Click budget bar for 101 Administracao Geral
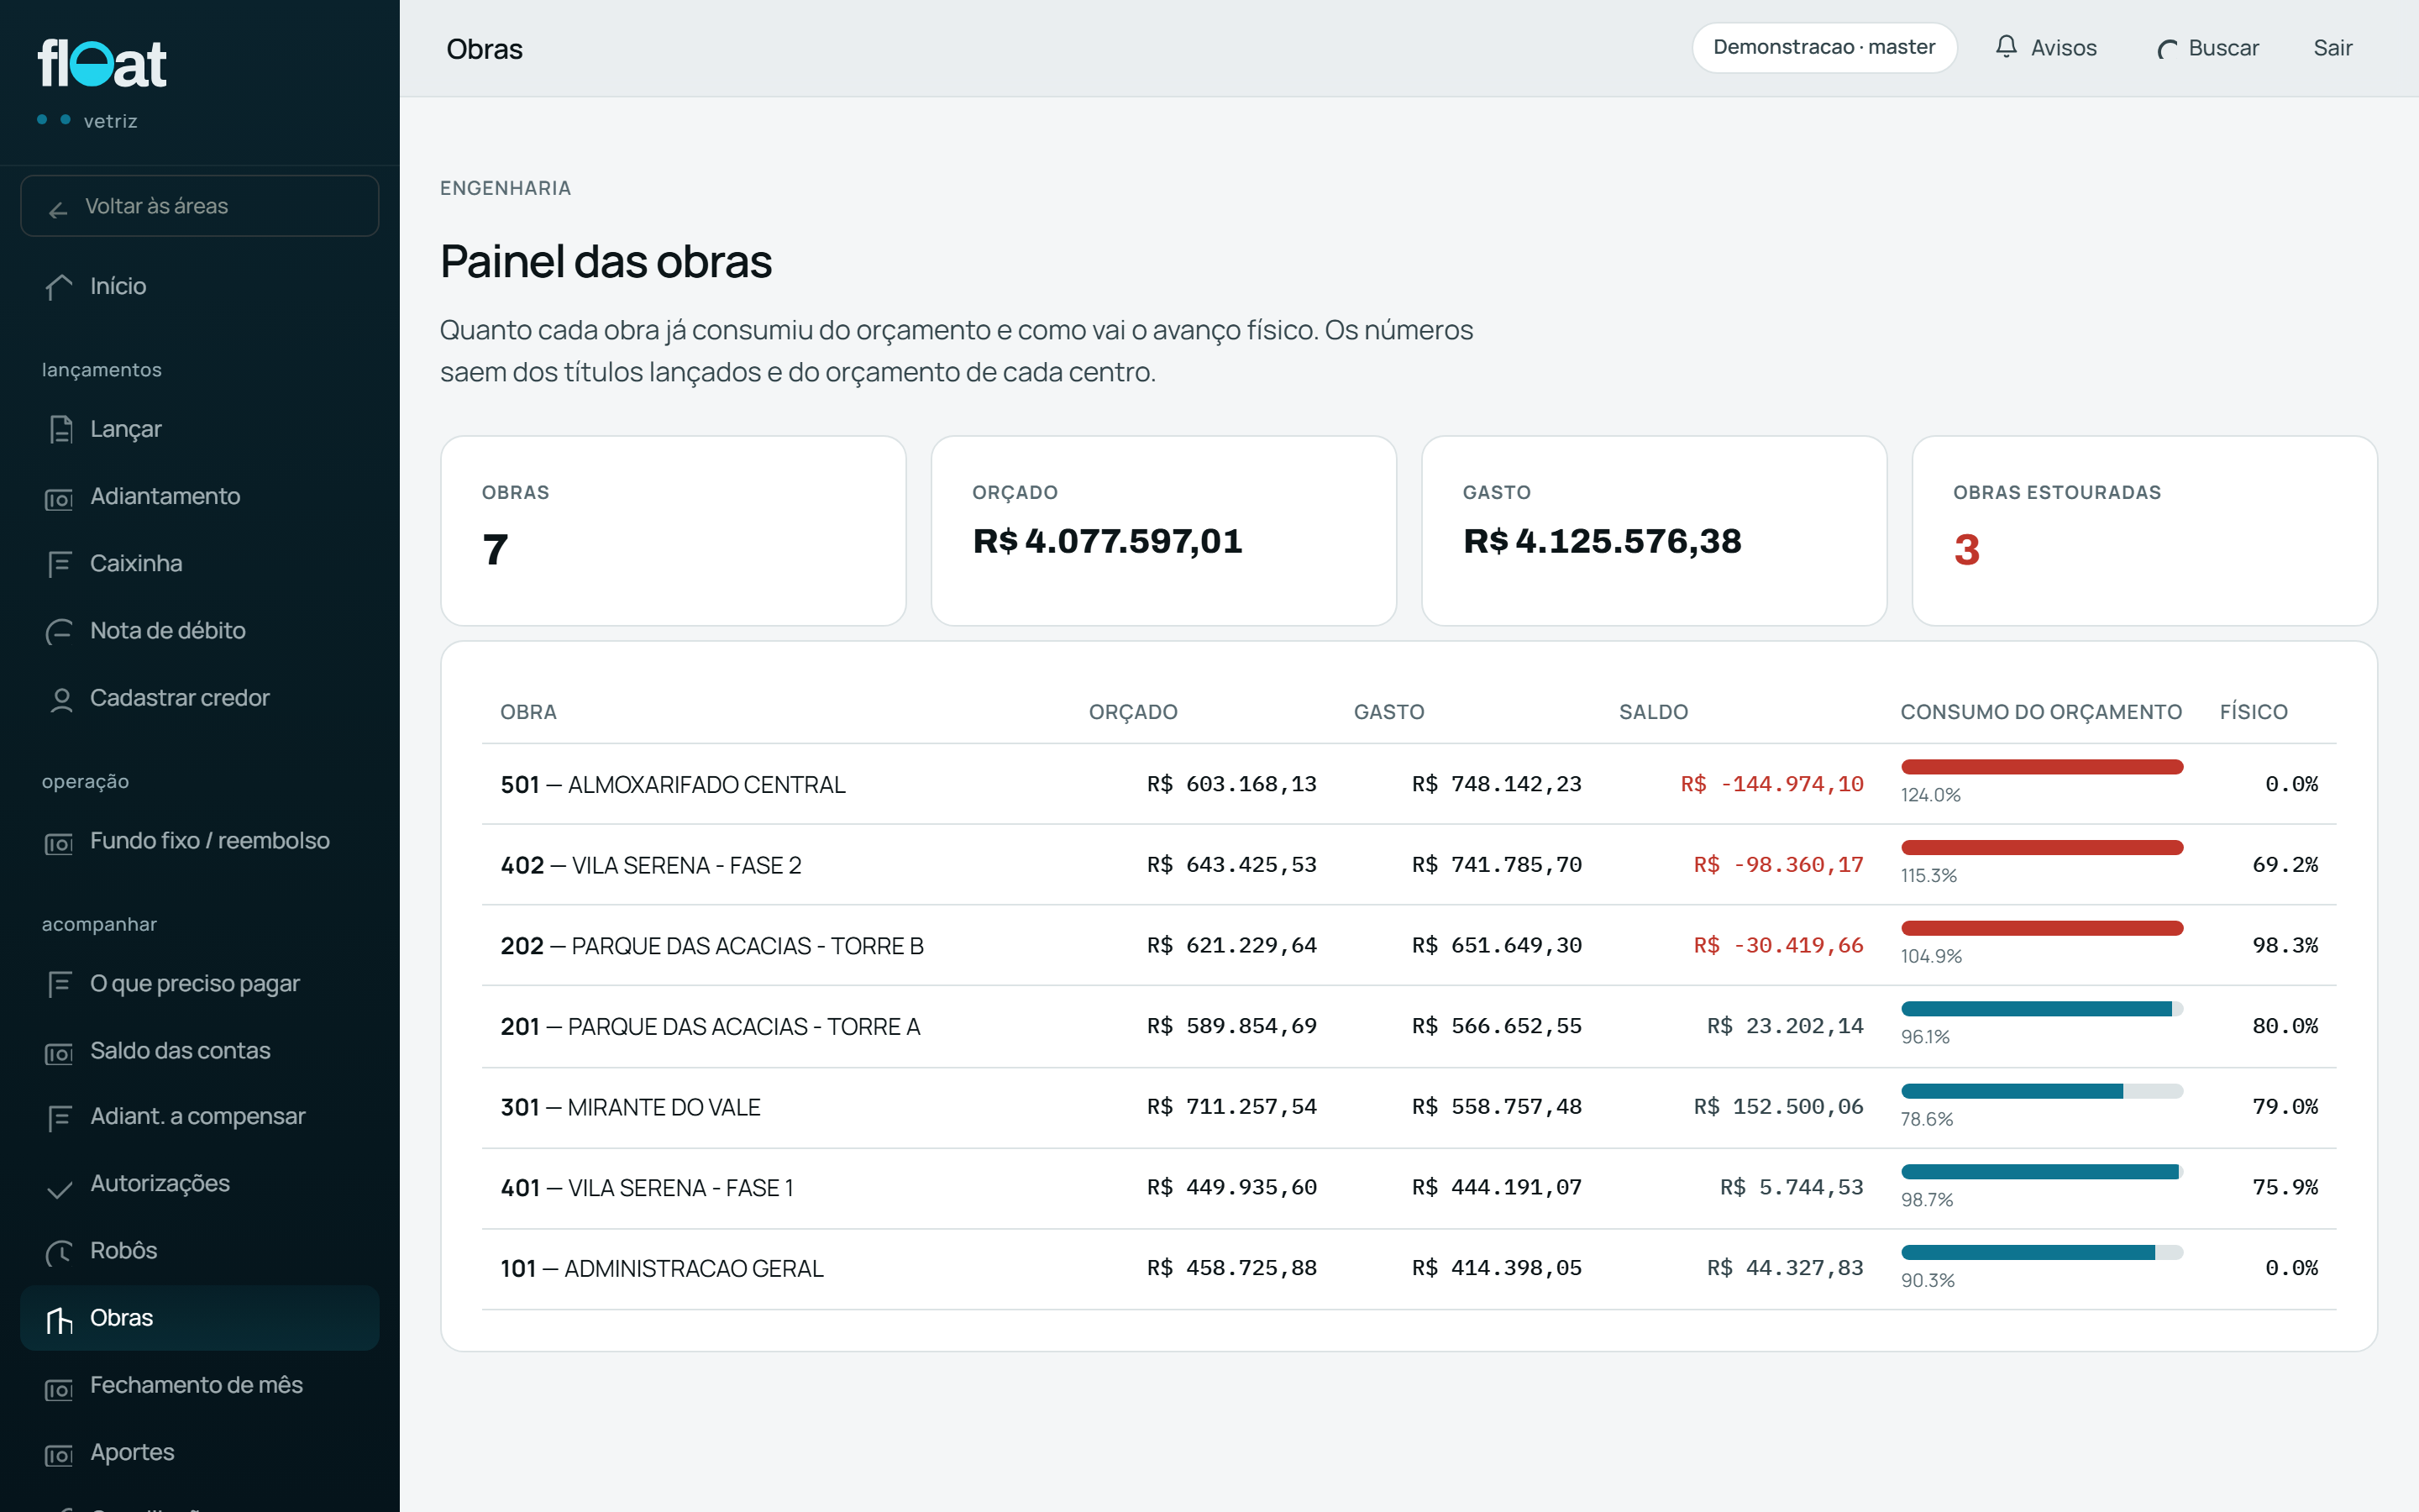This screenshot has height=1512, width=2419. (x=2041, y=1252)
